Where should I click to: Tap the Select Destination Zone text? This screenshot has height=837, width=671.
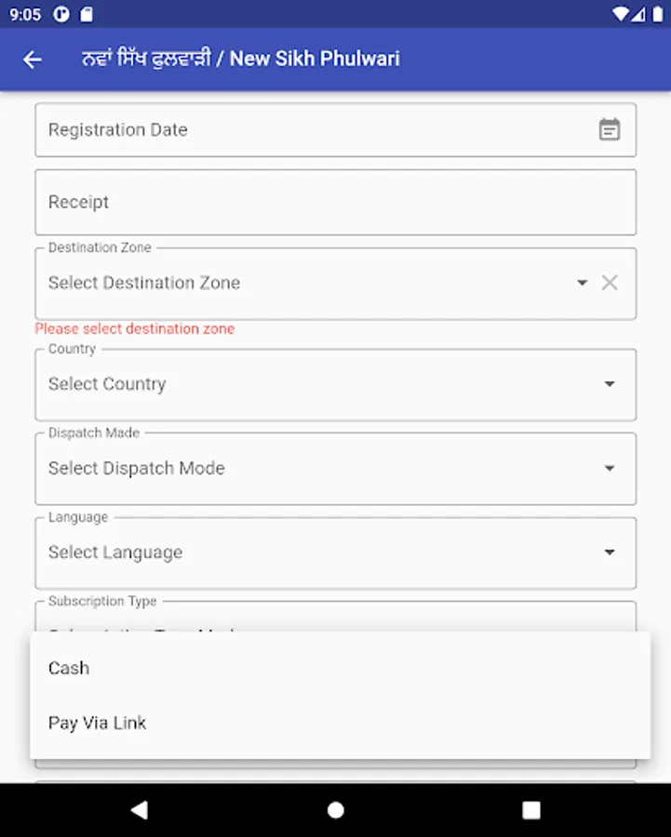[144, 283]
